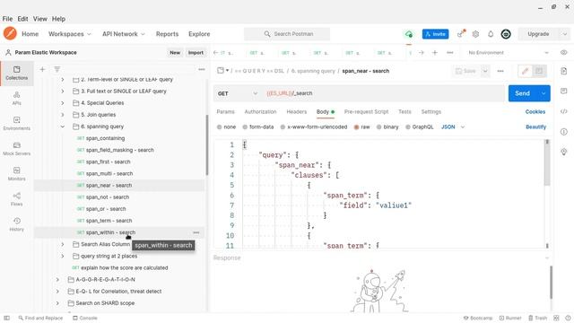Image resolution: width=574 pixels, height=323 pixels.
Task: Click the comment mode icon beside pencil
Action: click(539, 71)
